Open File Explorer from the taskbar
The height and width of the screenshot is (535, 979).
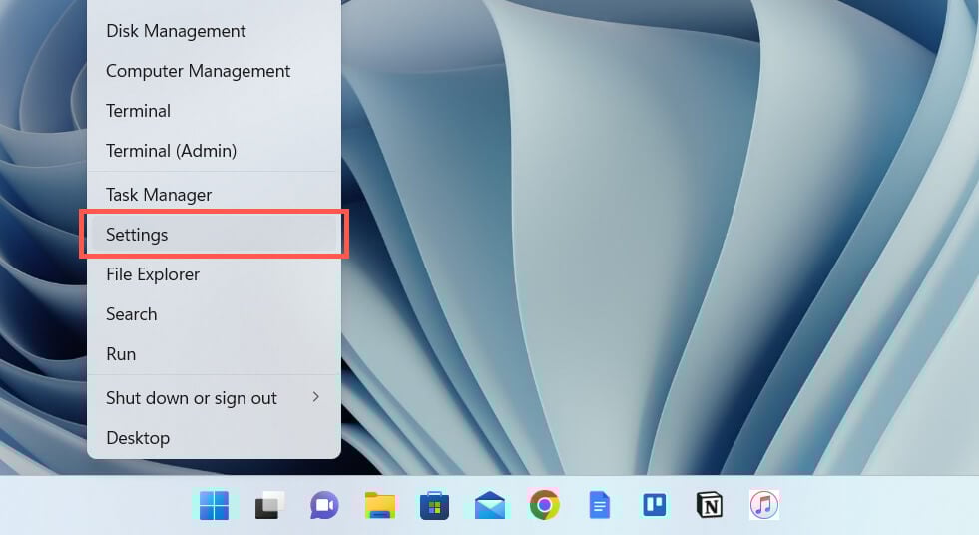[x=379, y=505]
